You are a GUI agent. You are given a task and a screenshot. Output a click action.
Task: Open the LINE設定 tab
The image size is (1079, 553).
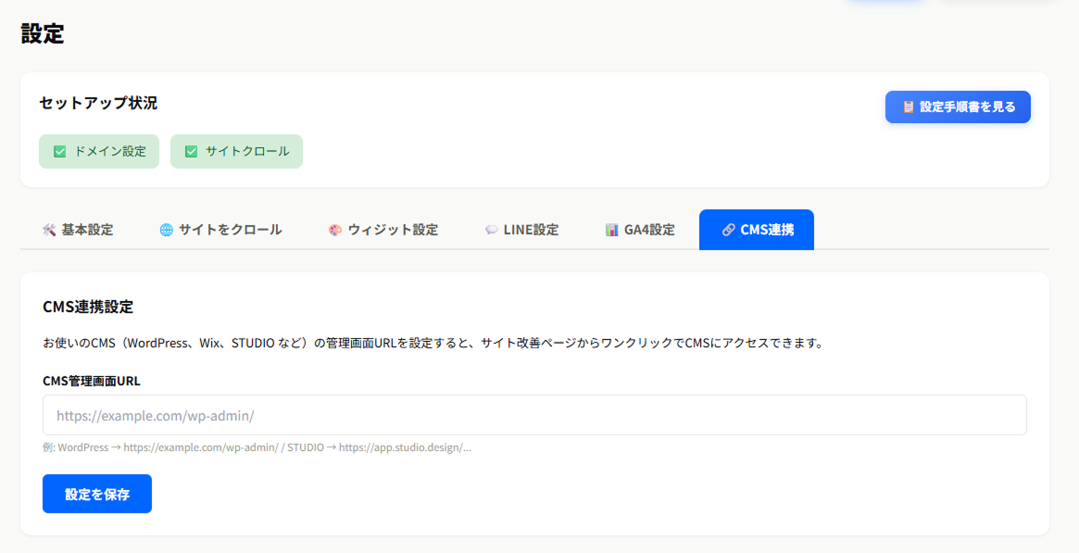(521, 230)
